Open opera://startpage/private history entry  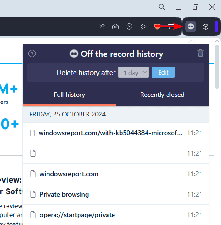pos(116,215)
